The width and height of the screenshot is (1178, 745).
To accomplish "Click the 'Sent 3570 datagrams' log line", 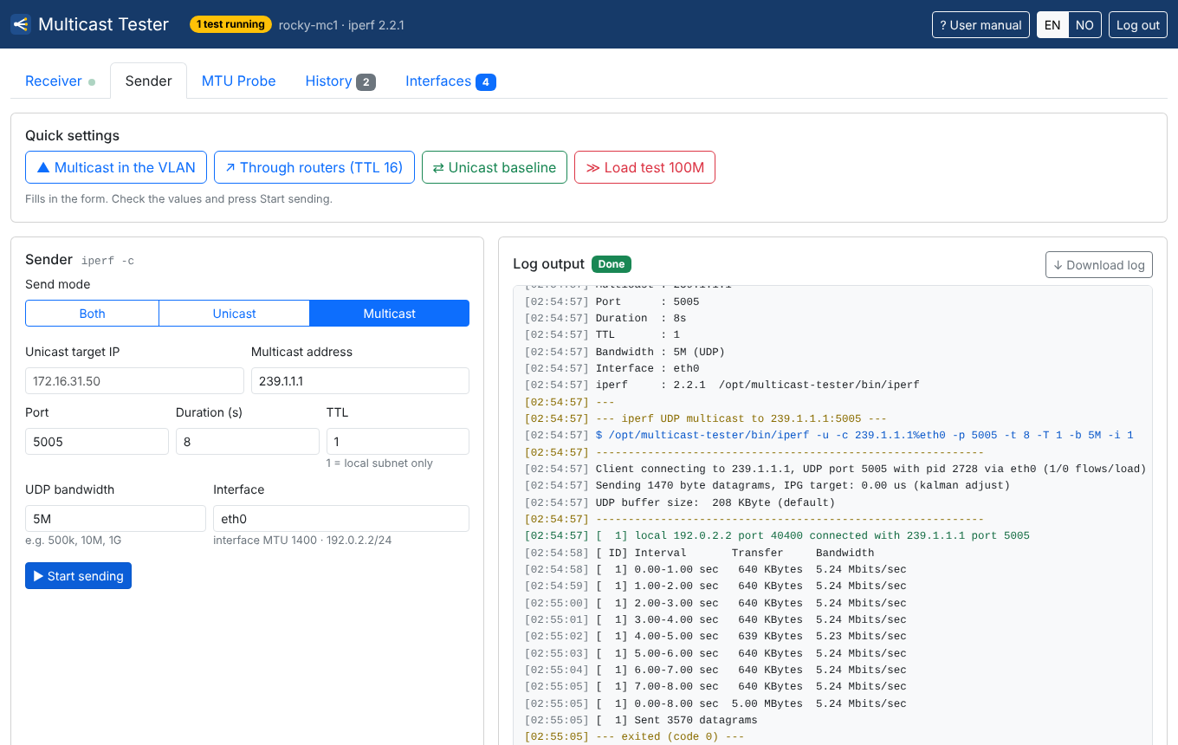I will (x=641, y=720).
